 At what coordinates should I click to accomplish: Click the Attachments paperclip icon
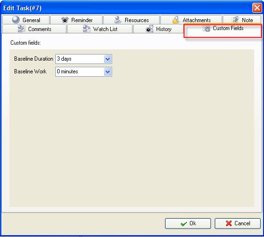[175, 20]
